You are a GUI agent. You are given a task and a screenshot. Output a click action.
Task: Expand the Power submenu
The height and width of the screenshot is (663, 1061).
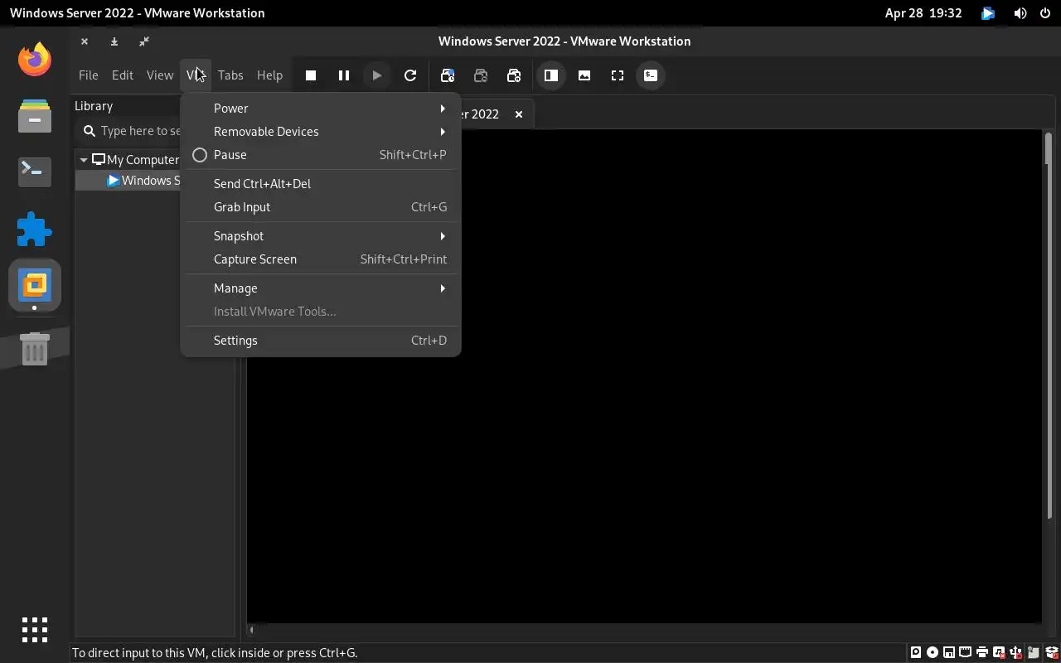point(321,109)
